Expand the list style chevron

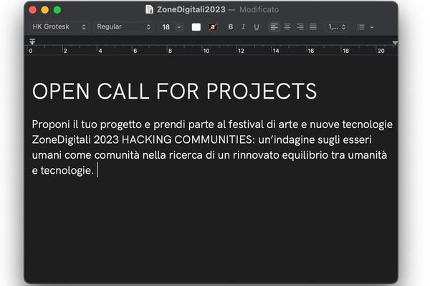(372, 27)
